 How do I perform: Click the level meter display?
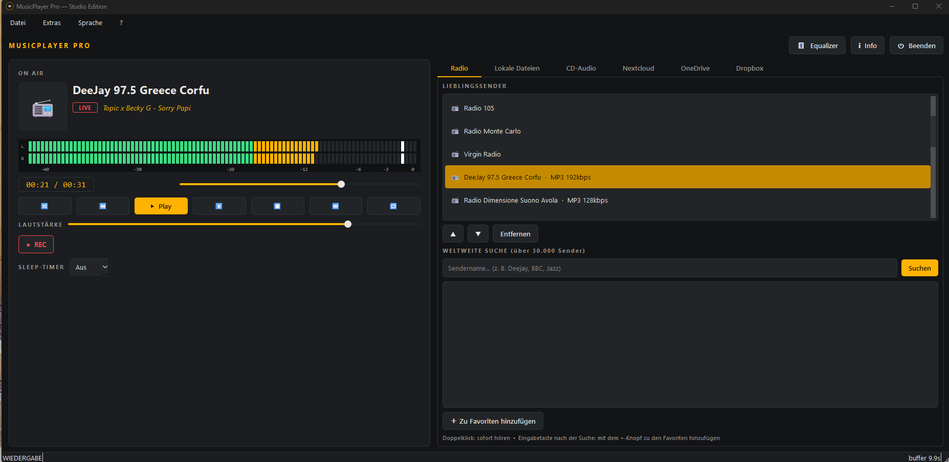[219, 156]
